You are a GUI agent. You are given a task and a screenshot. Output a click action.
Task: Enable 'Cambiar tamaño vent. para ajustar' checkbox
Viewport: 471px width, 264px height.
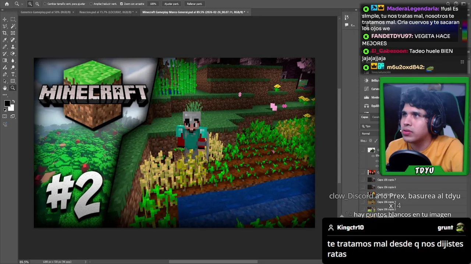click(x=45, y=4)
